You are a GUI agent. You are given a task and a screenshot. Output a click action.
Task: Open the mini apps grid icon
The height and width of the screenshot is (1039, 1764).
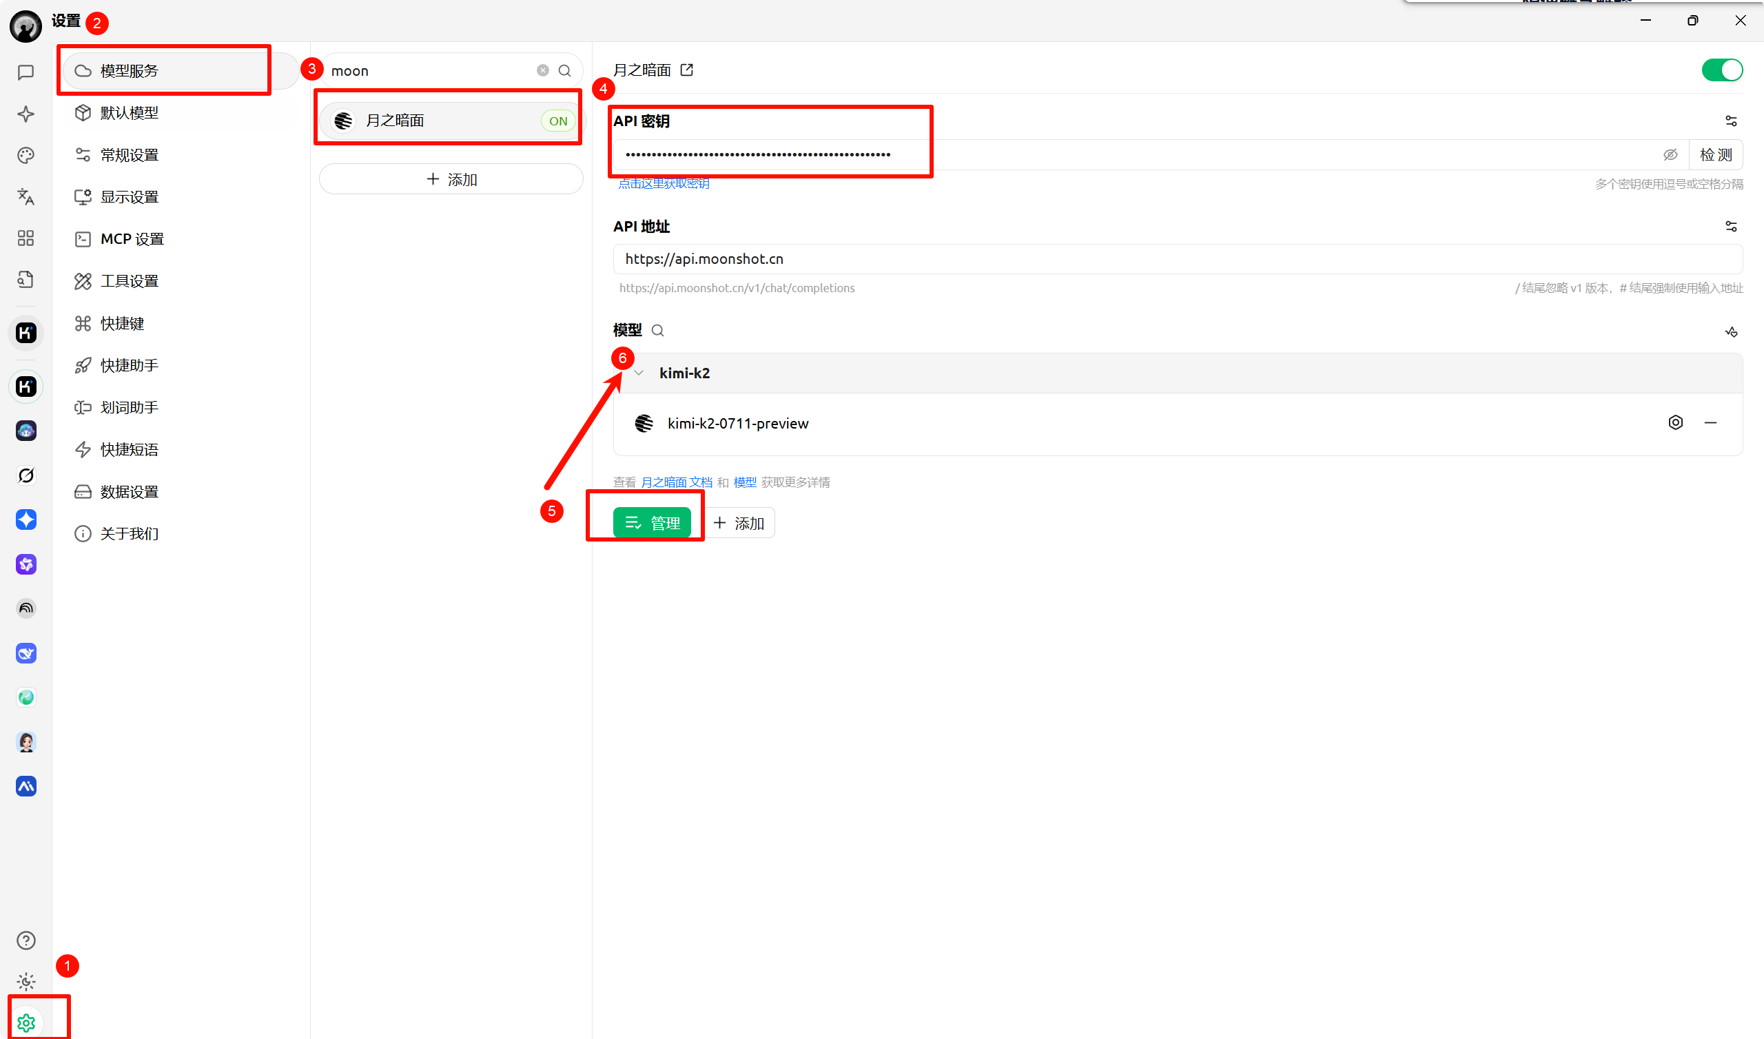(26, 238)
